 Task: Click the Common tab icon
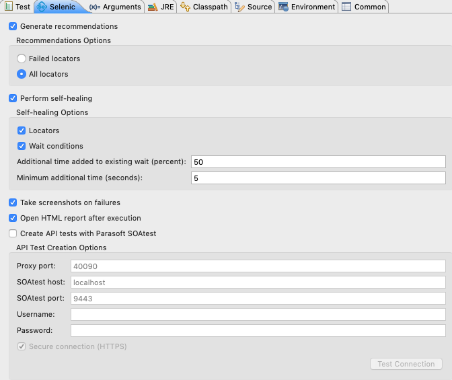(x=346, y=7)
